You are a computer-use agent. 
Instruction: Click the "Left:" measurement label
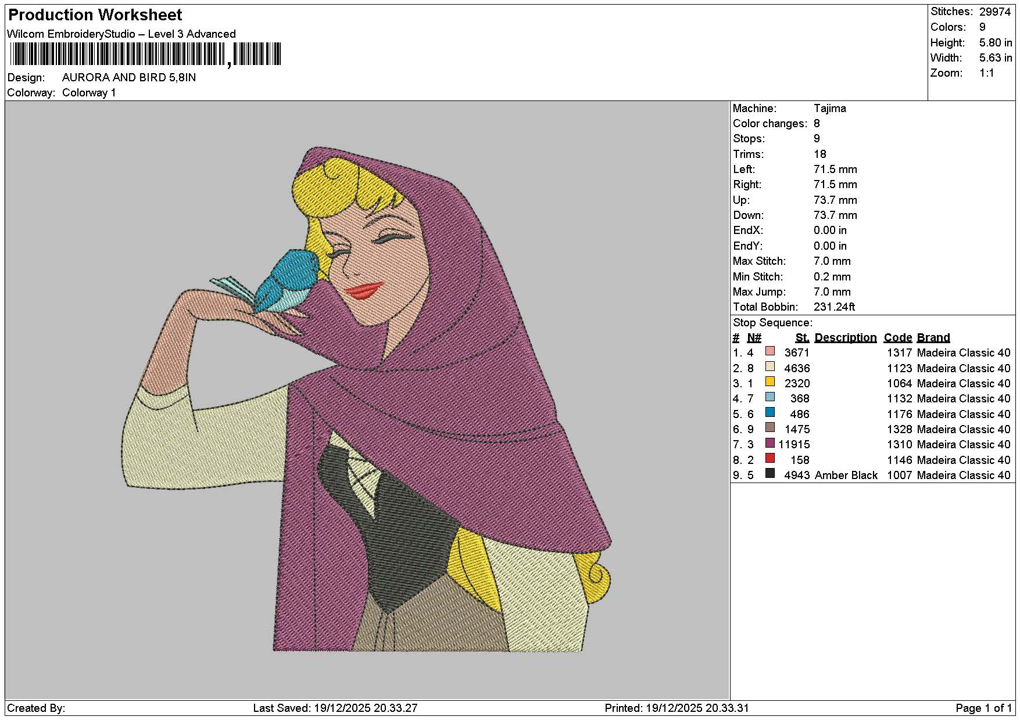[x=744, y=170]
